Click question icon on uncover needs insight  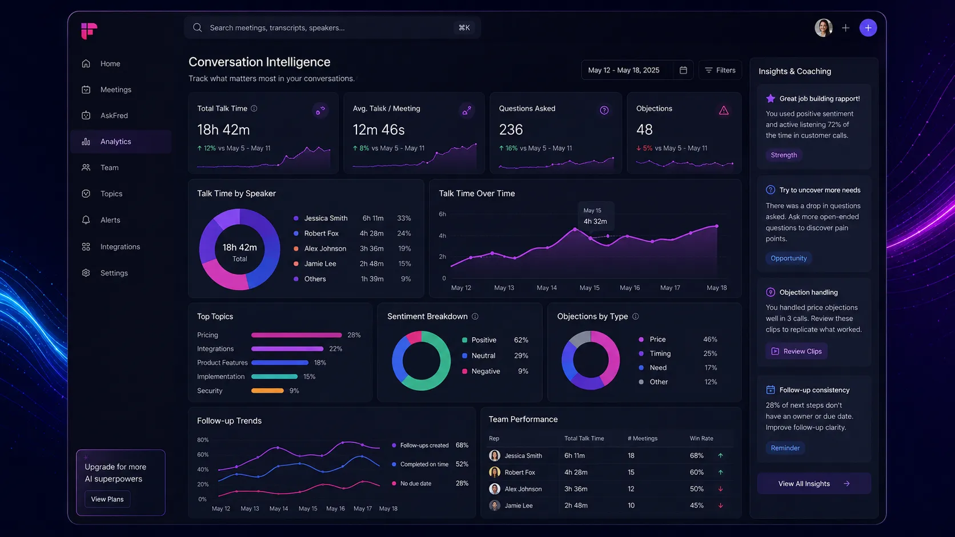click(771, 190)
